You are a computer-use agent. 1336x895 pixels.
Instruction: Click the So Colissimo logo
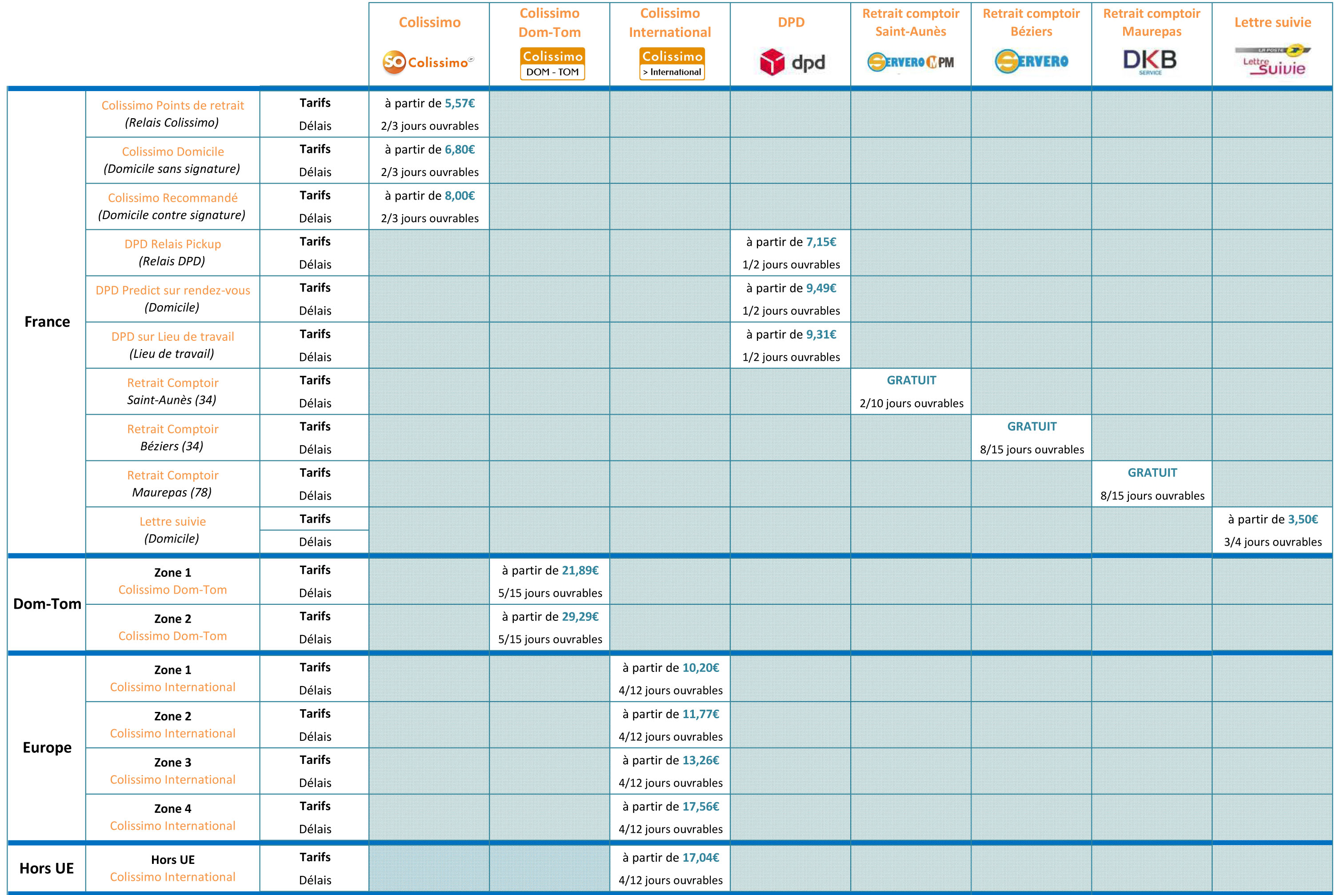(x=428, y=62)
